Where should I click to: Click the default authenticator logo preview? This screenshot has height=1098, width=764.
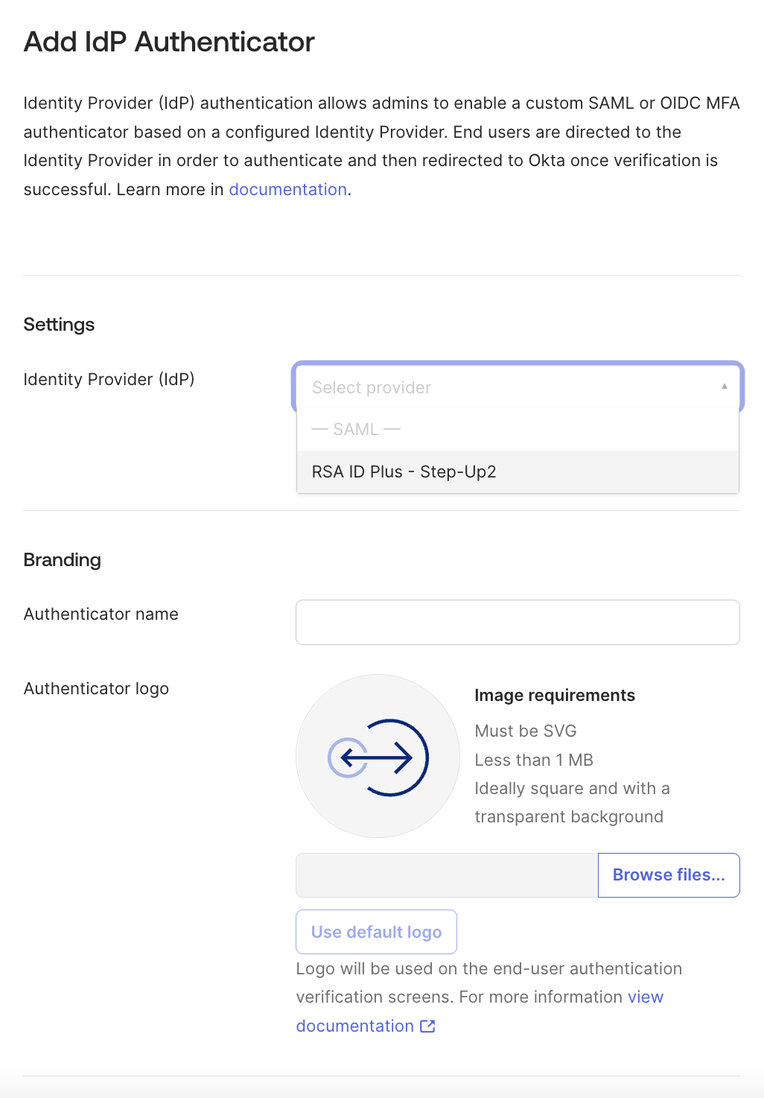(x=378, y=756)
